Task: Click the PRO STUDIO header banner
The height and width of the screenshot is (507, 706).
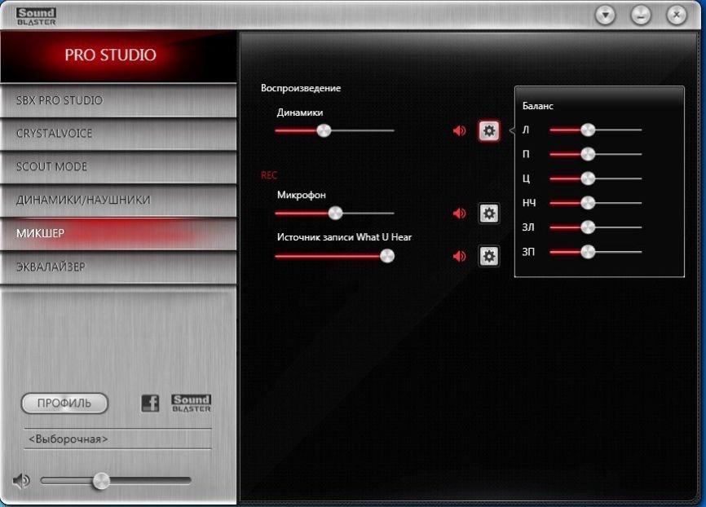Action: 118,55
